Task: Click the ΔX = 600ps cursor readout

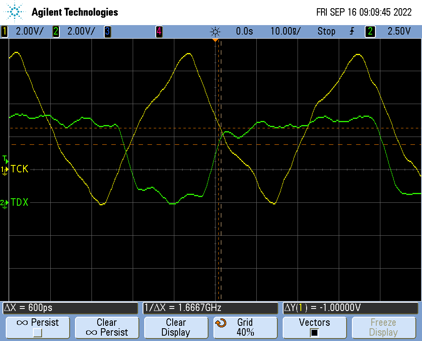Action: tap(70, 308)
